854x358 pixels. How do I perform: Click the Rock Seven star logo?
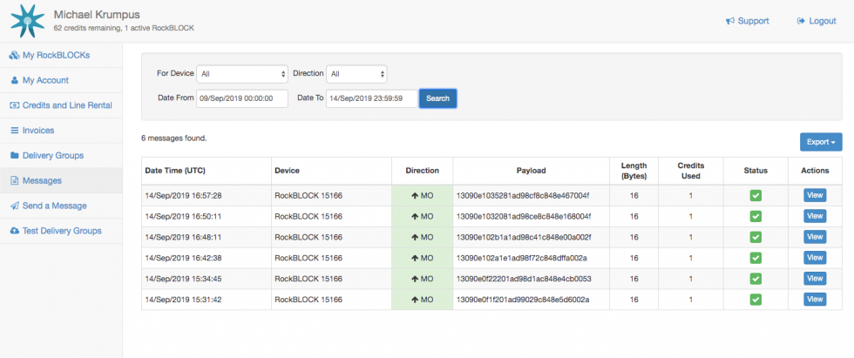point(26,21)
